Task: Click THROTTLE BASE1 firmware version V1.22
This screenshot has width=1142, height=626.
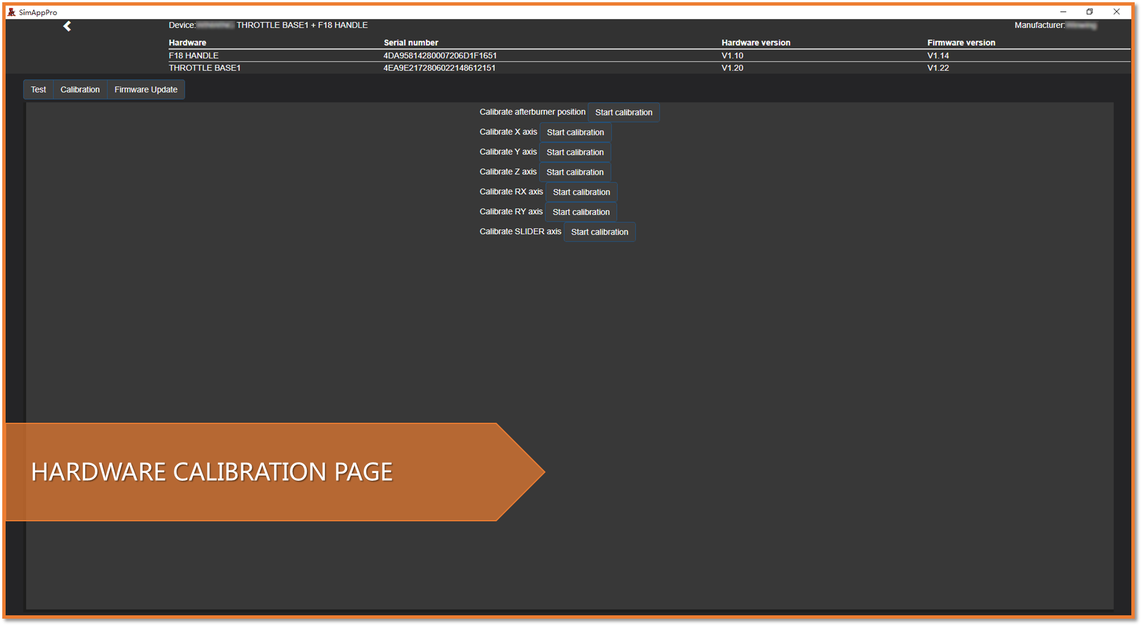Action: [x=938, y=68]
